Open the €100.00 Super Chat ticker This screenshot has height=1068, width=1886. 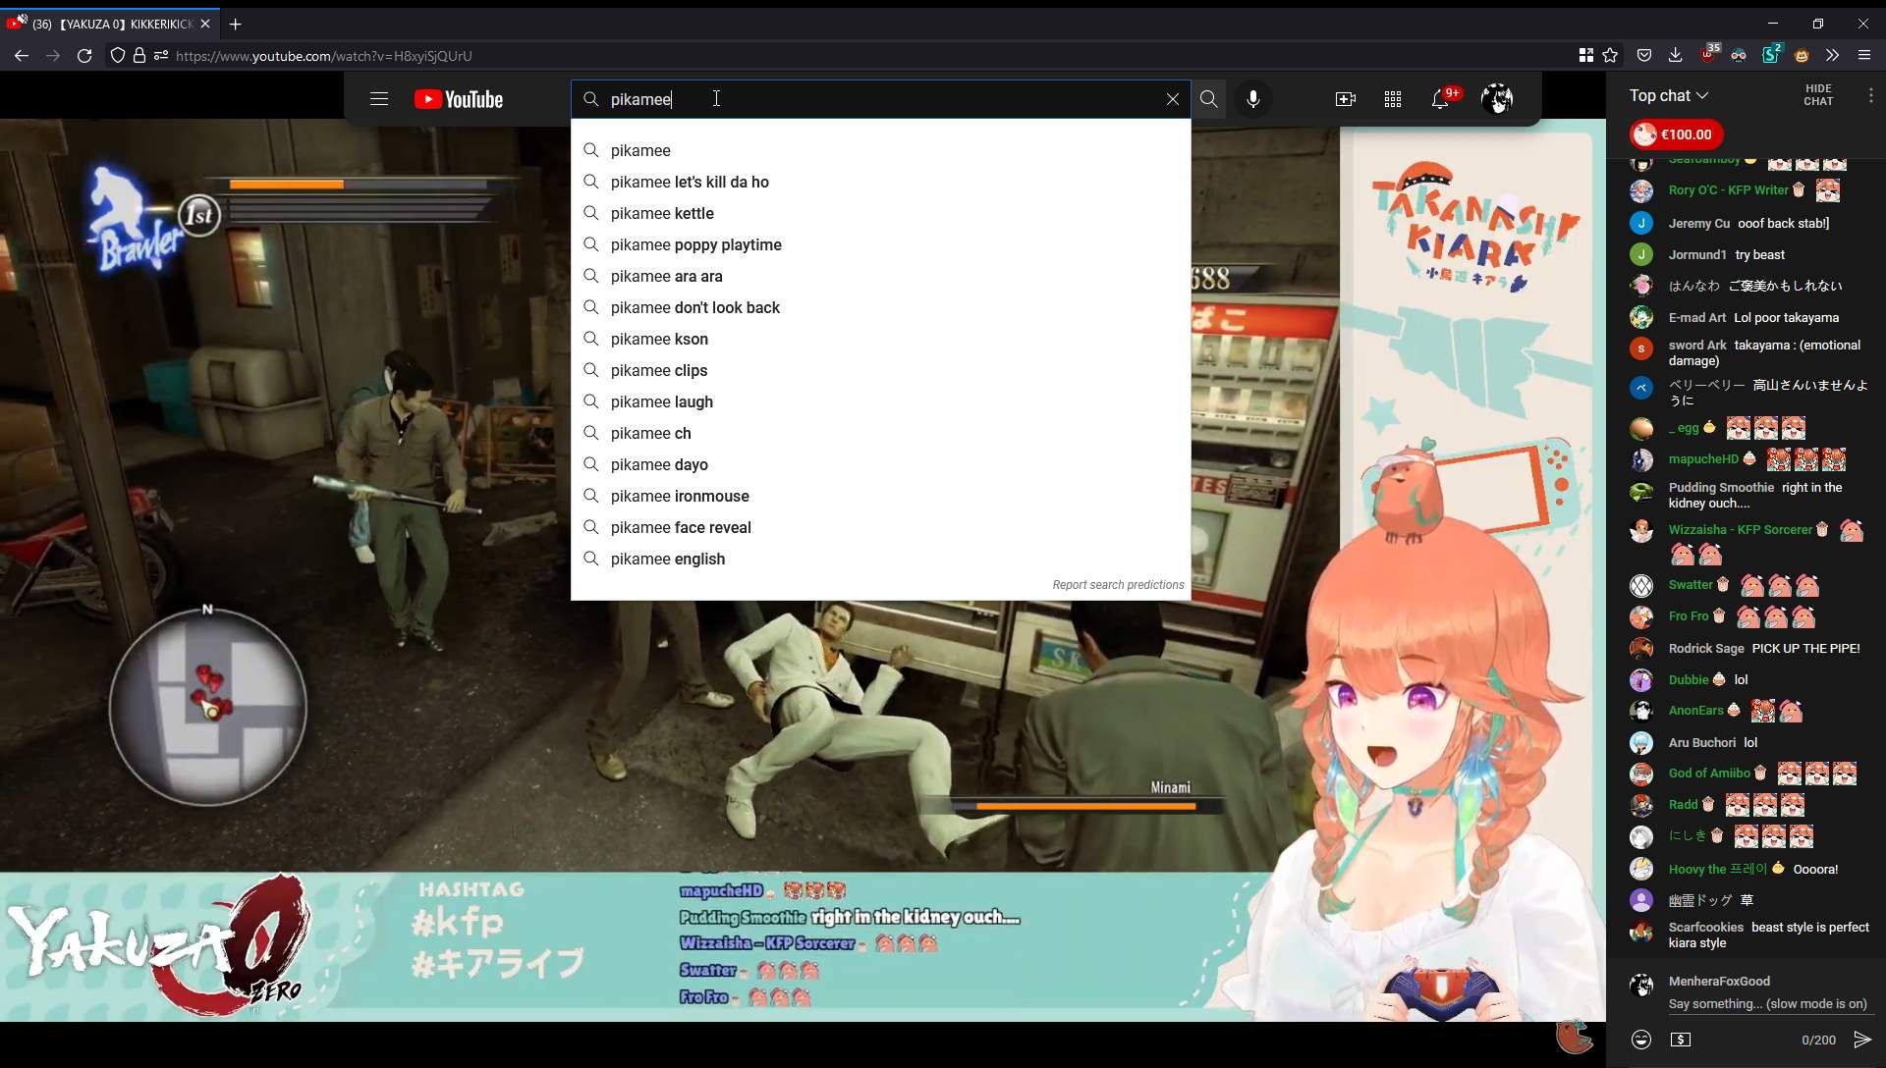(x=1675, y=134)
